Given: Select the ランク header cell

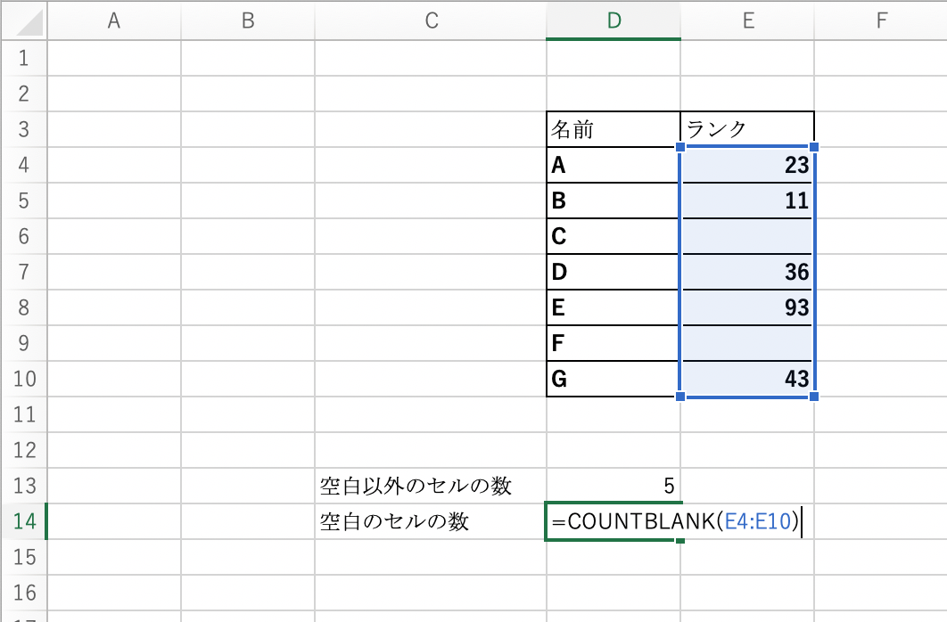Looking at the screenshot, I should 747,129.
